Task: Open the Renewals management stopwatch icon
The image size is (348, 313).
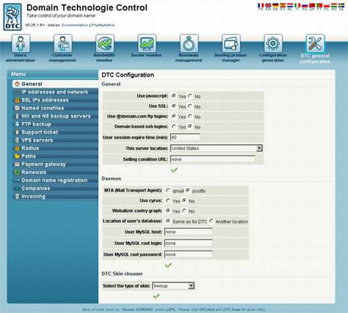Action: pos(189,43)
